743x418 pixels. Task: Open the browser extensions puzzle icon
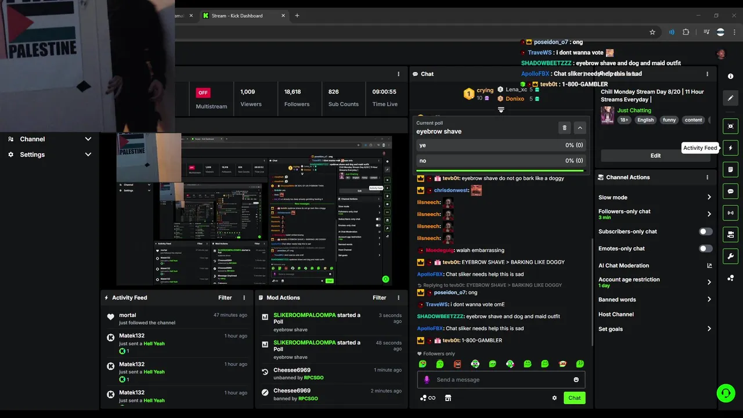click(x=686, y=32)
